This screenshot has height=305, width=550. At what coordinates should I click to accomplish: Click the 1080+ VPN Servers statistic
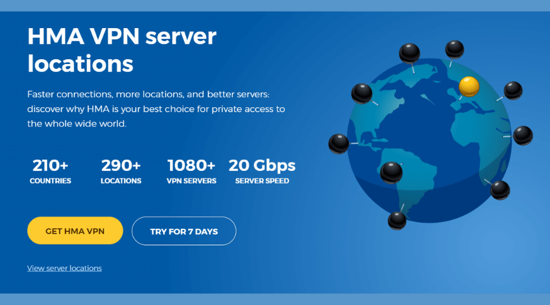pyautogui.click(x=191, y=171)
